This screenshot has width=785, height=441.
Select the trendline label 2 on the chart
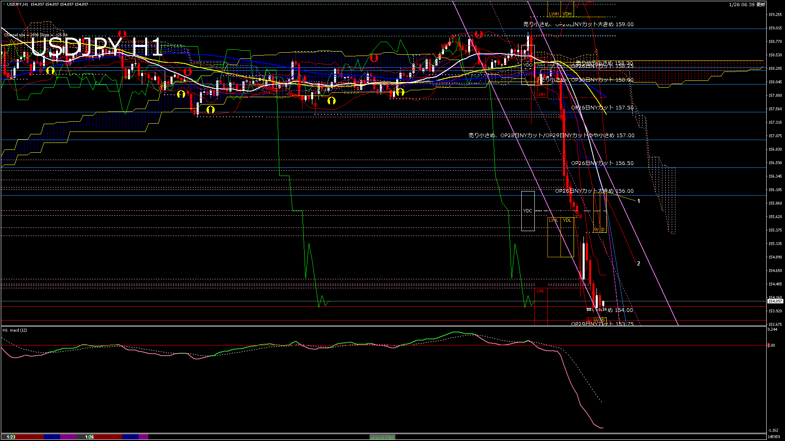(639, 264)
